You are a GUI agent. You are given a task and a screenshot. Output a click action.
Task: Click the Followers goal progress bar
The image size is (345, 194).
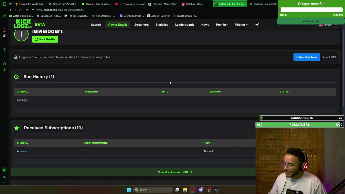pos(299,124)
